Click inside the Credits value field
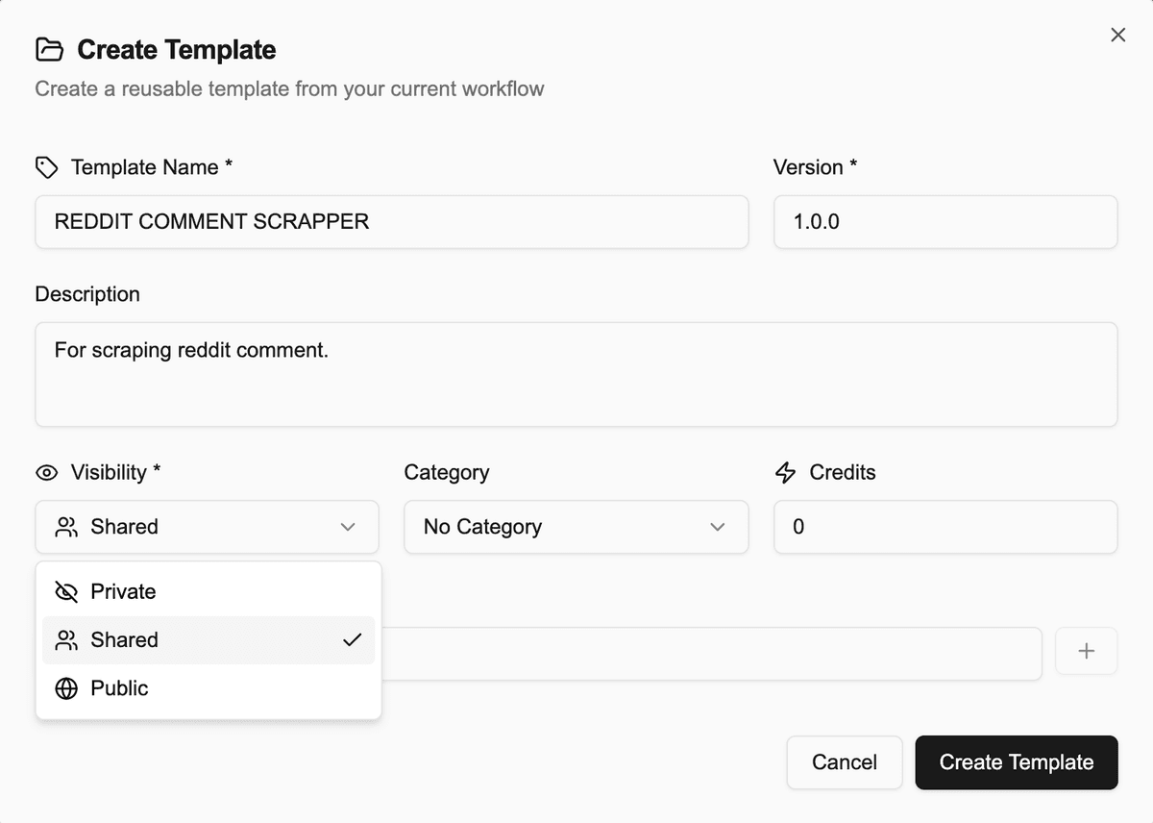 [x=944, y=527]
